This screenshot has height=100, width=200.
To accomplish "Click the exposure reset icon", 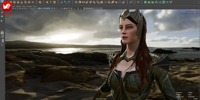I will pos(71,8).
